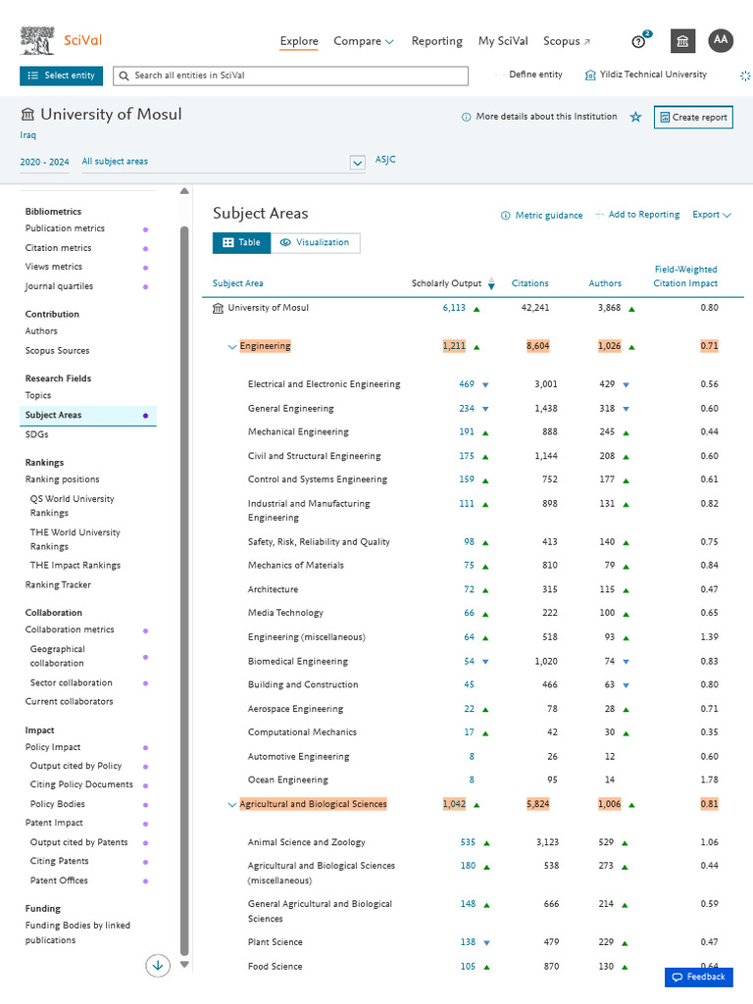Open the help question mark icon

point(638,41)
